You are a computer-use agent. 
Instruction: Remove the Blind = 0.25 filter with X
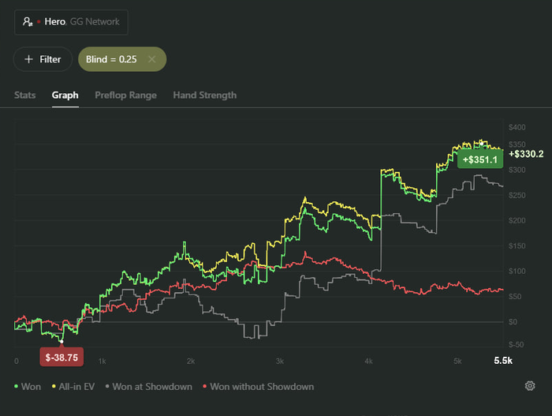point(151,59)
